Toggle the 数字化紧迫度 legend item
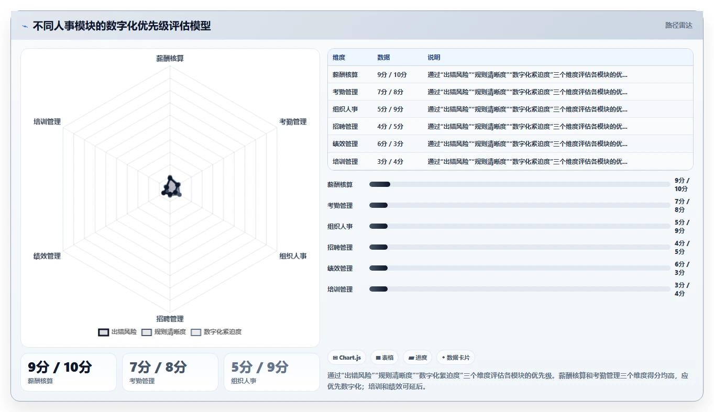The image size is (714, 412). pyautogui.click(x=216, y=332)
